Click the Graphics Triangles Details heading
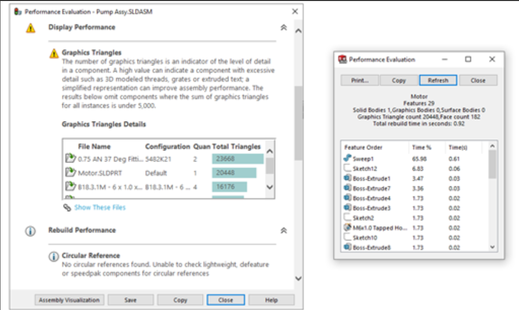The width and height of the screenshot is (519, 310). pos(103,124)
